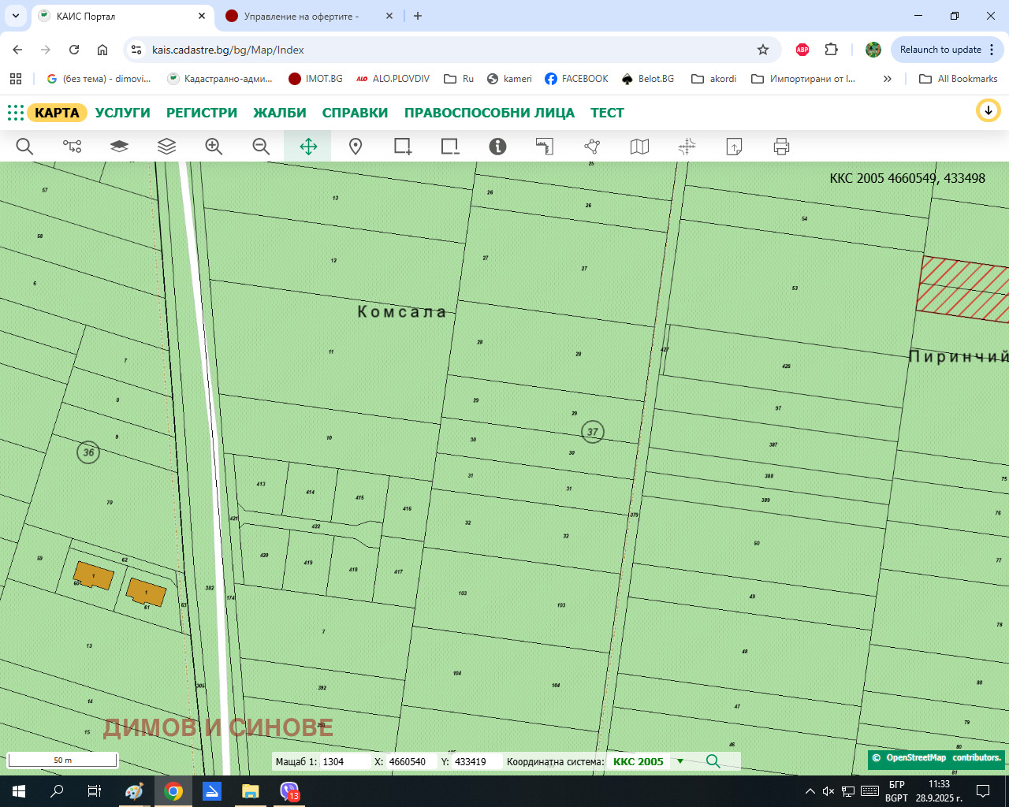This screenshot has width=1009, height=807.
Task: Click the Relaunch to update button
Action: coord(940,50)
